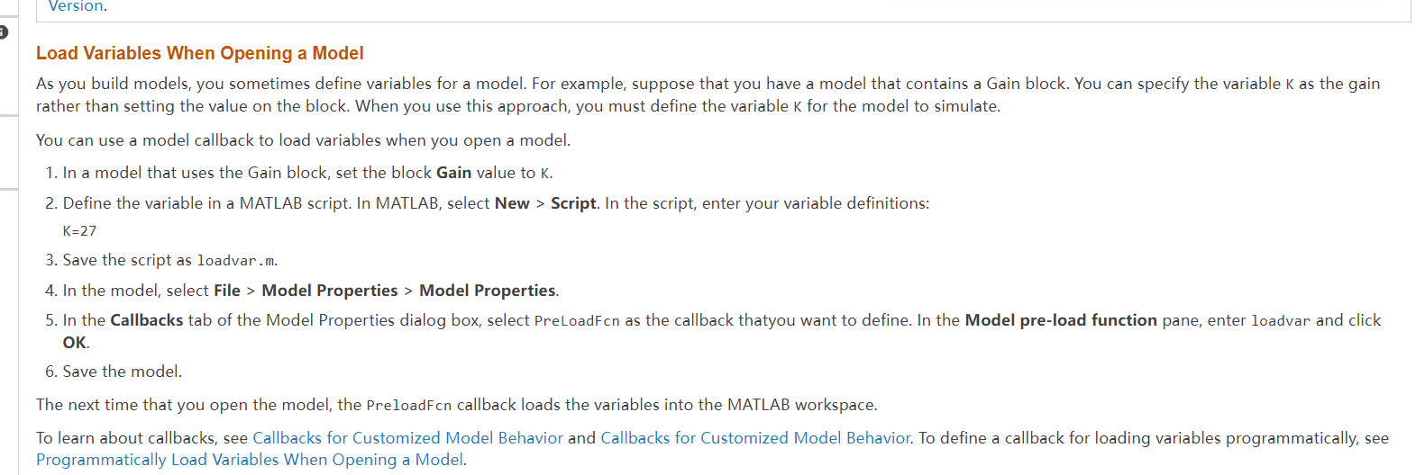The height and width of the screenshot is (475, 1425).
Task: Click the bold "New" text in step 2
Action: (512, 203)
